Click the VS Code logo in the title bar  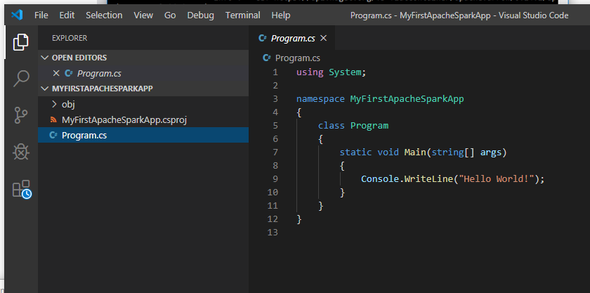click(17, 15)
